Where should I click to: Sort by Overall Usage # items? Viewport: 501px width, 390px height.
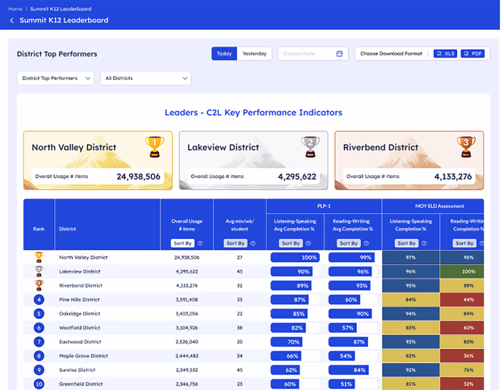[x=183, y=243]
